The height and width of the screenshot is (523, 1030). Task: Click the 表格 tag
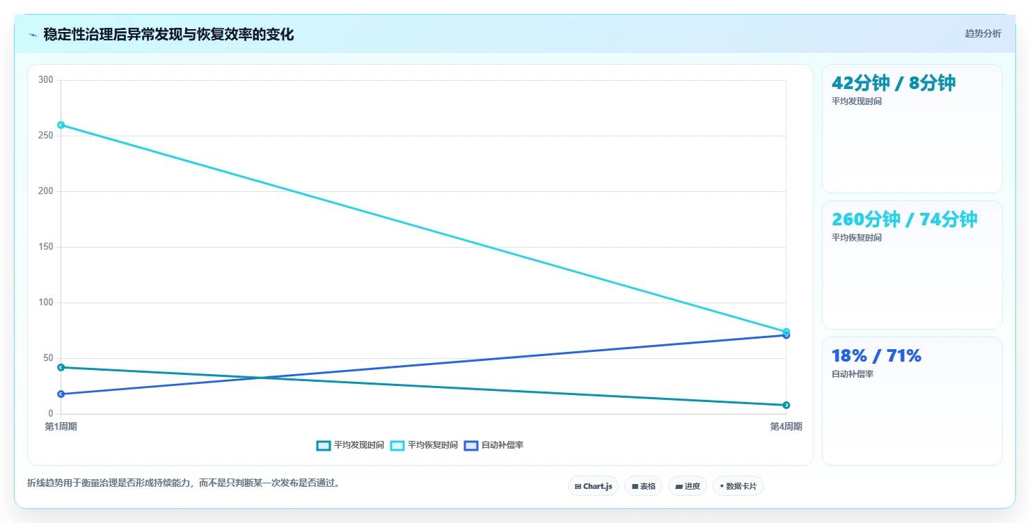point(643,486)
